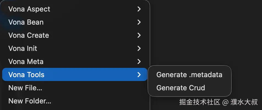Click the chevron on the Vona Init row
The height and width of the screenshot is (110, 262).
(139, 48)
